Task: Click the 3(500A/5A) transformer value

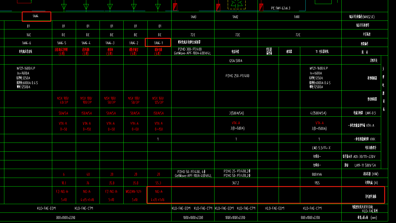Action: (236, 113)
